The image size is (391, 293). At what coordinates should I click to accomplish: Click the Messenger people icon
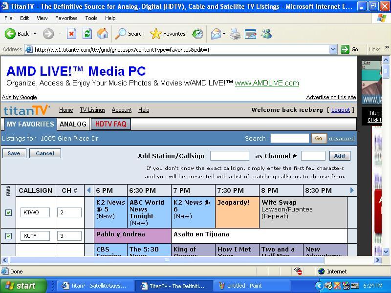pyautogui.click(x=266, y=34)
